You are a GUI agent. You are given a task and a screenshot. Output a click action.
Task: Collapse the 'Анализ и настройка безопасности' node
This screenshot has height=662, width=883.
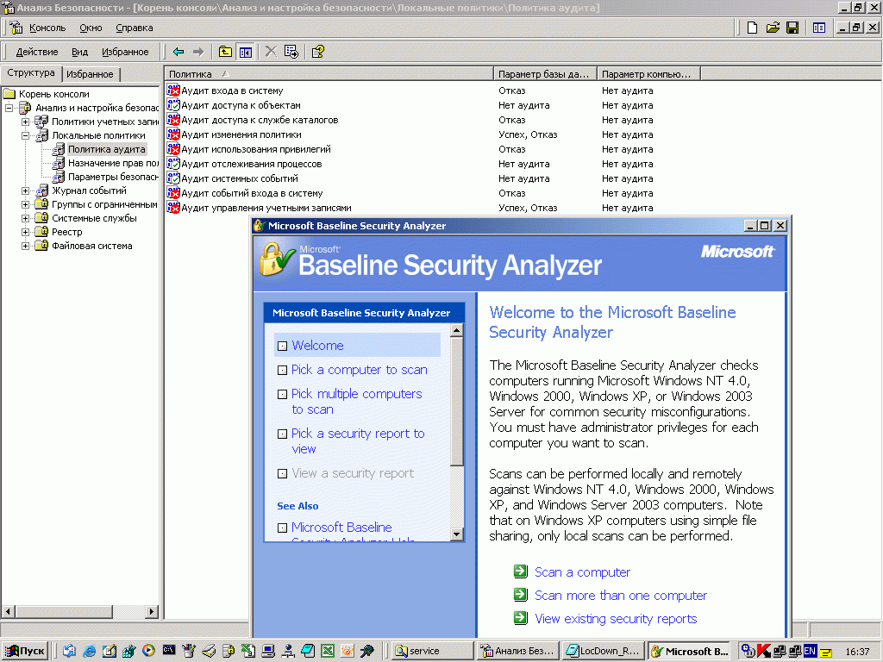pyautogui.click(x=9, y=108)
